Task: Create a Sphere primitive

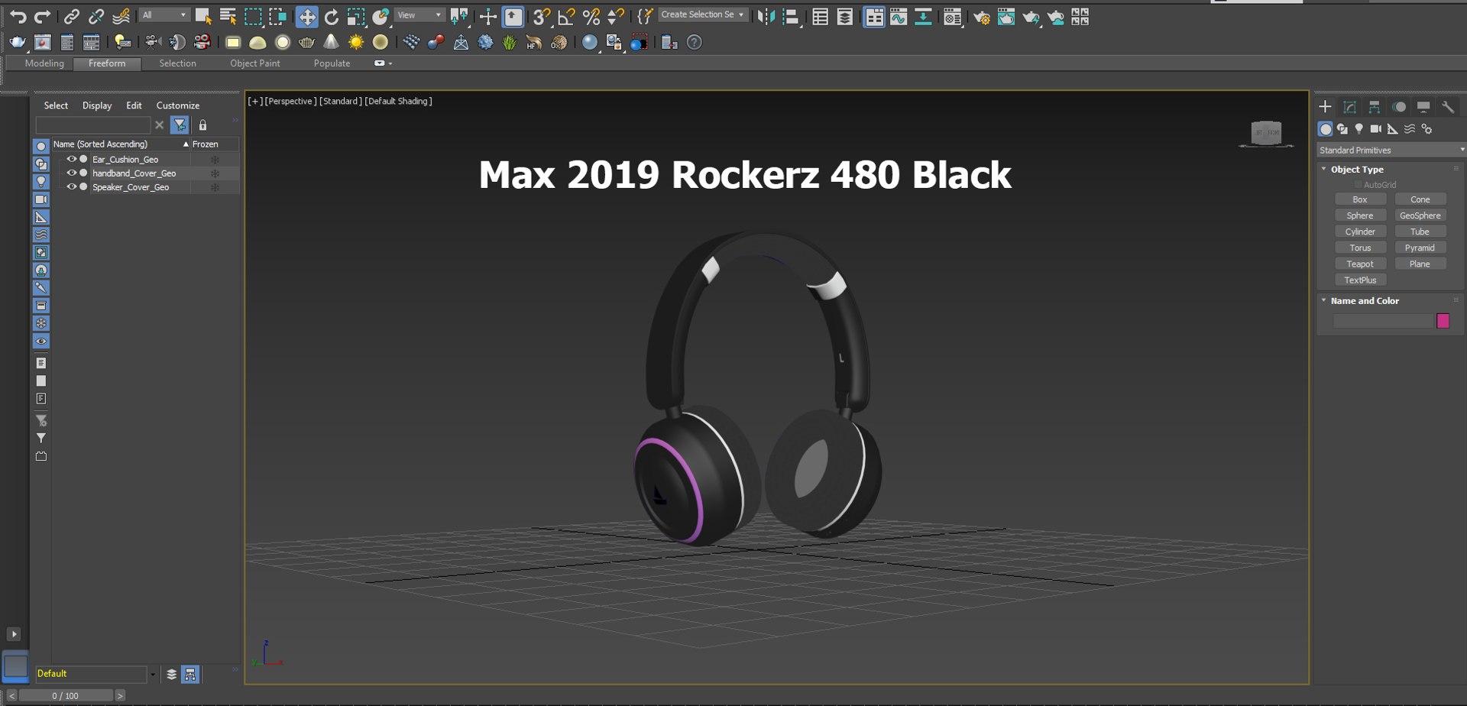Action: tap(1360, 215)
